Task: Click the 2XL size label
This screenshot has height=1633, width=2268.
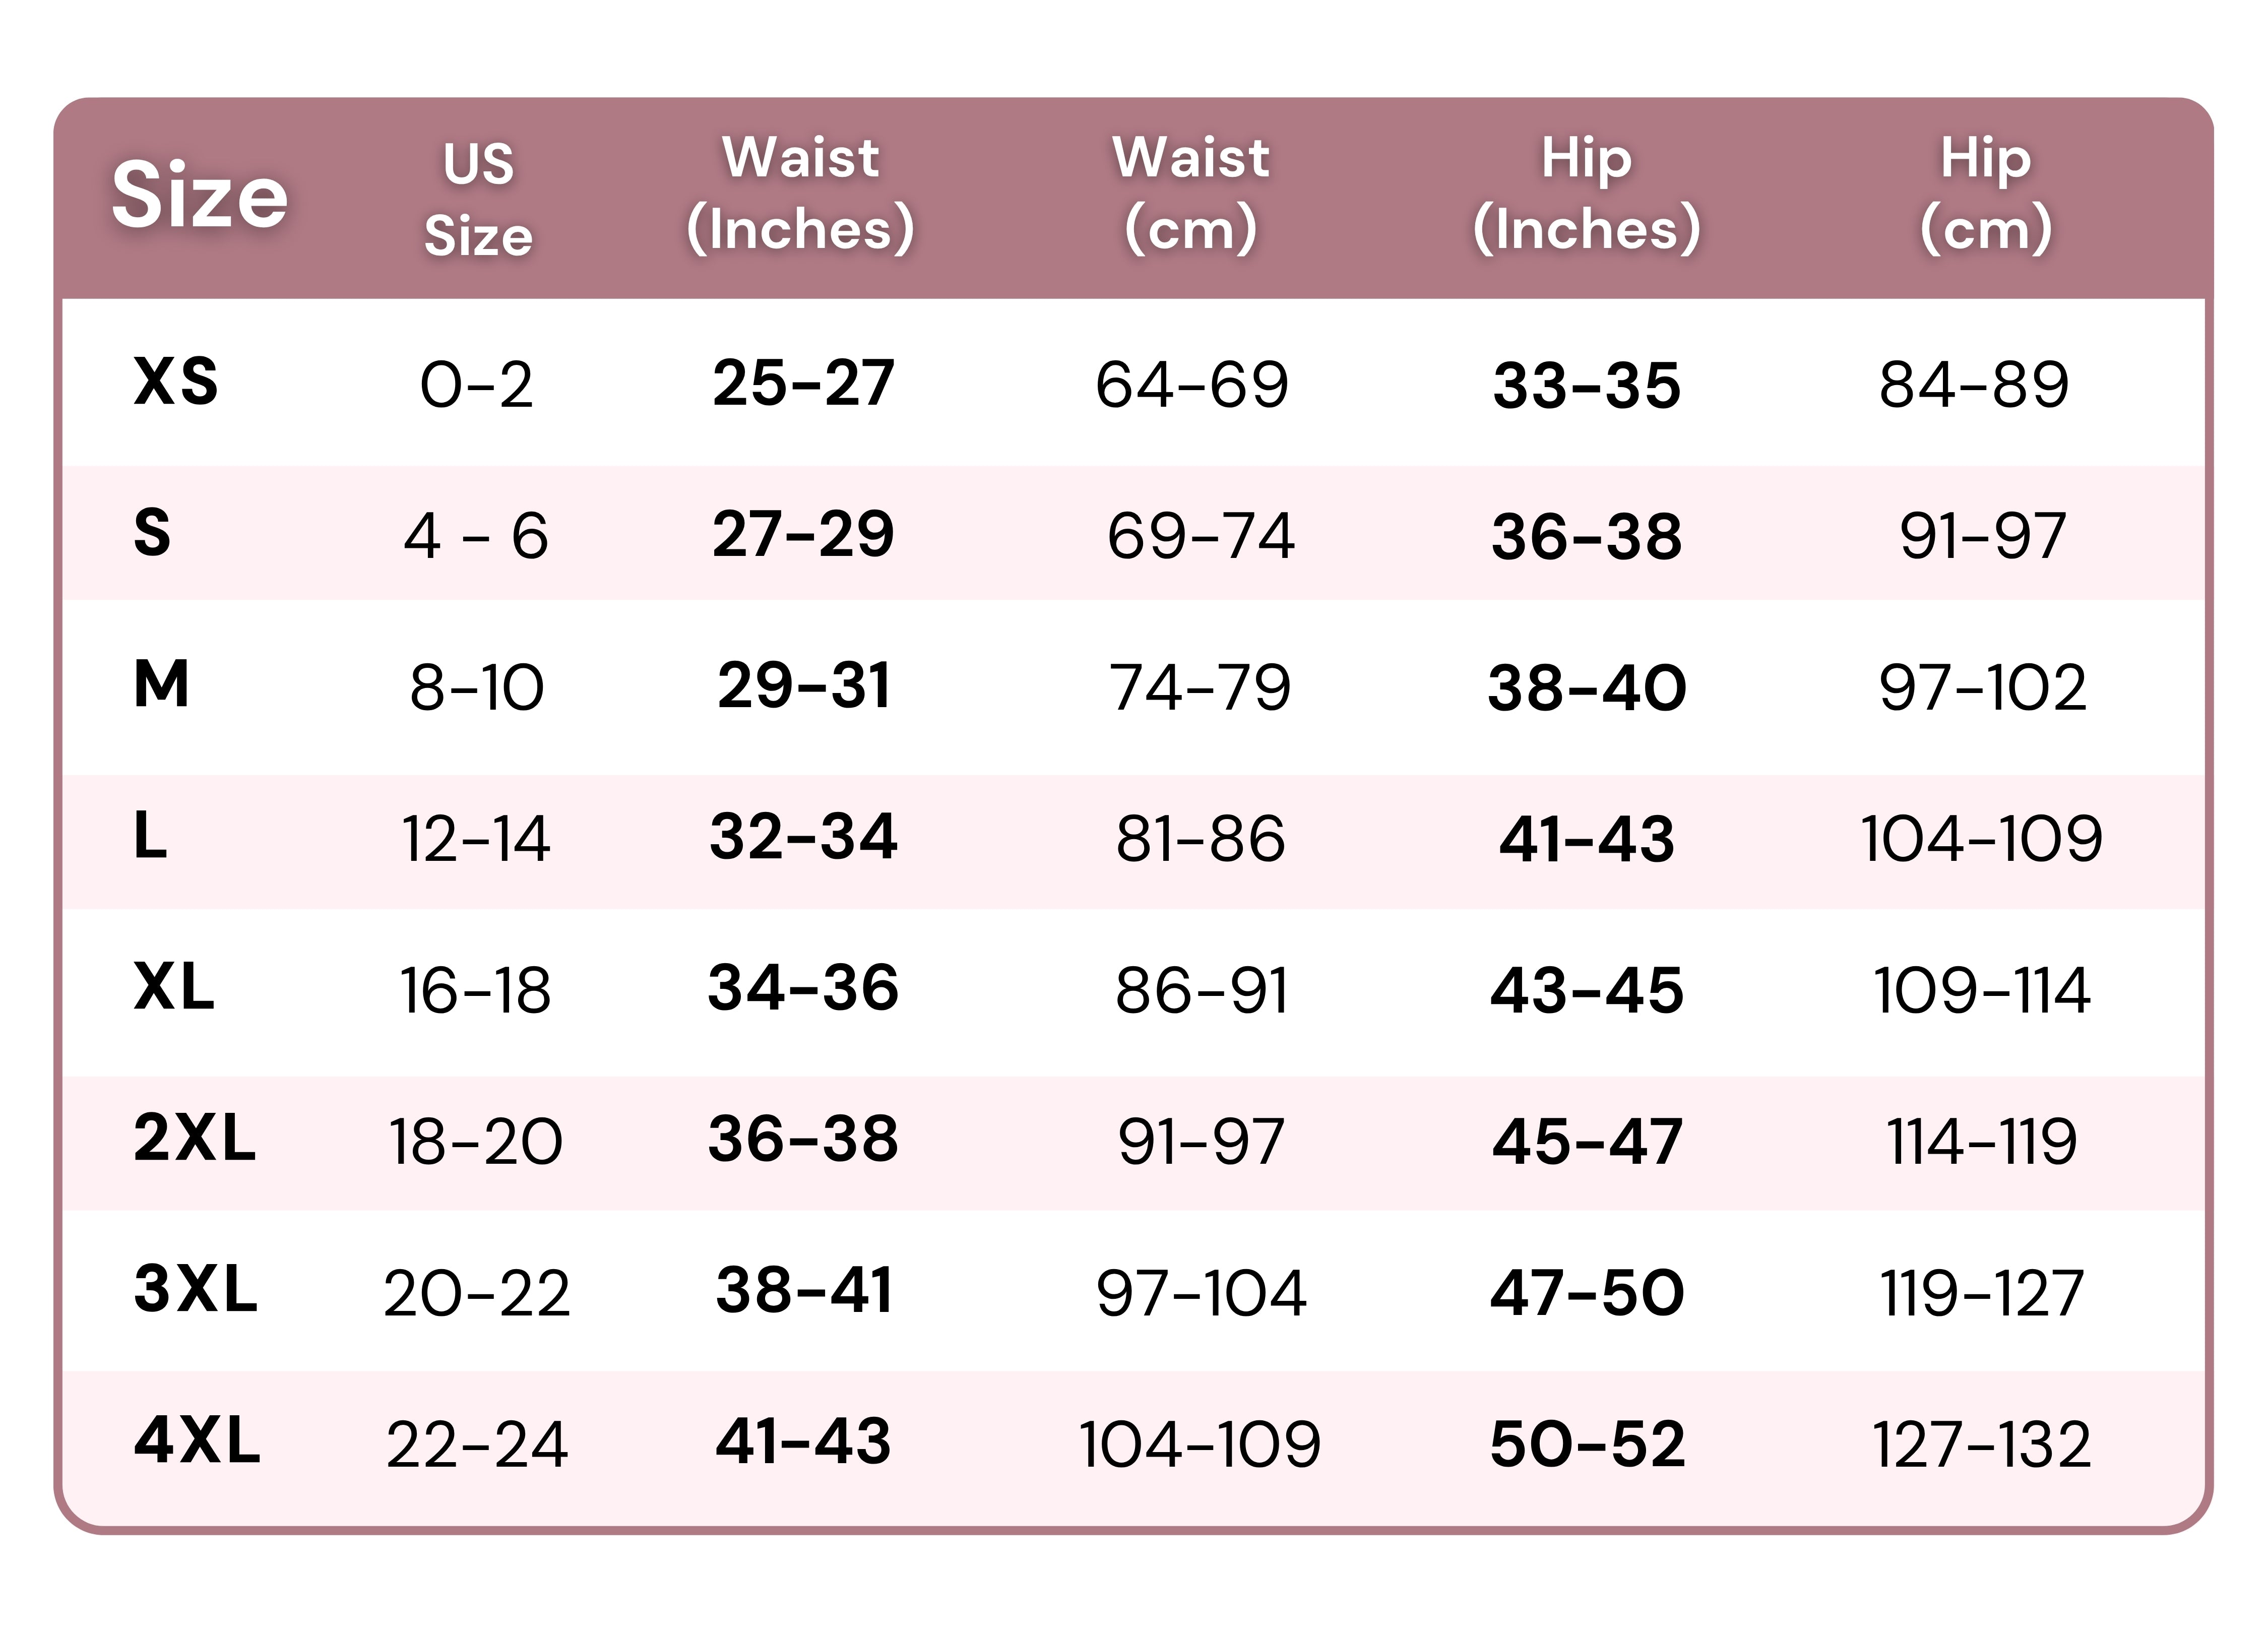Action: [195, 1138]
